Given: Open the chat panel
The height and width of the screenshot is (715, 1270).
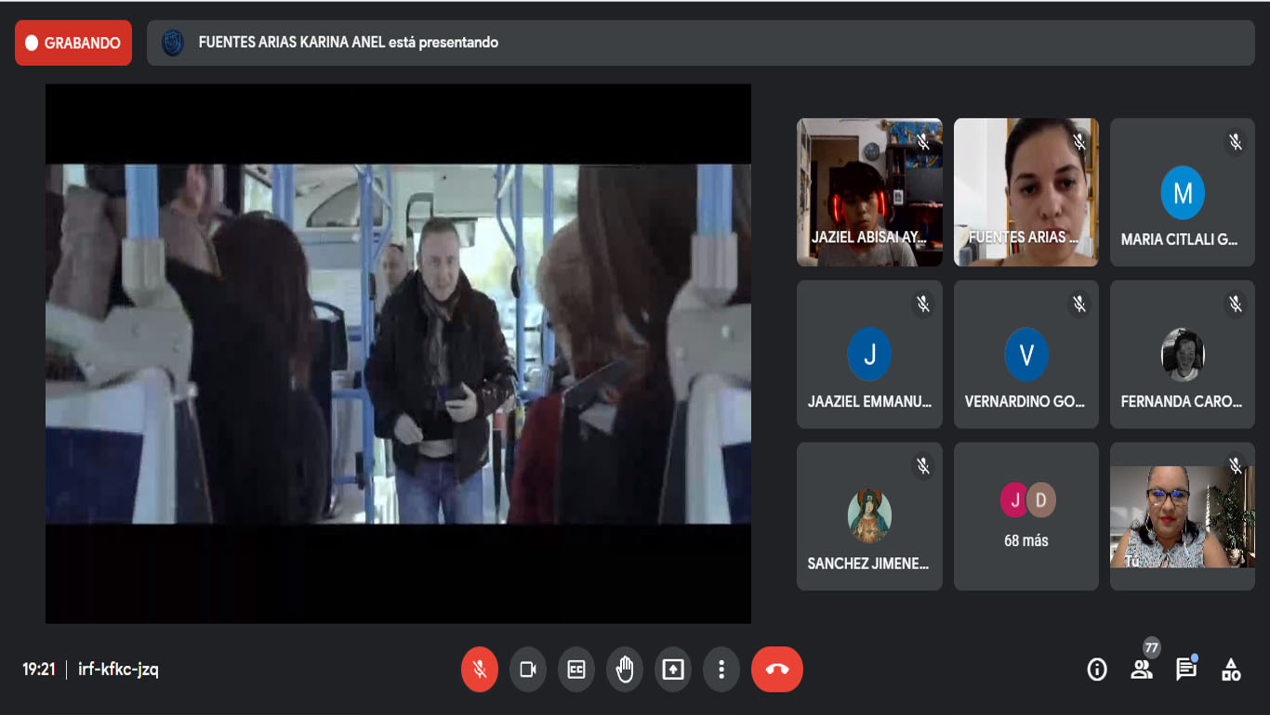Looking at the screenshot, I should tap(1186, 669).
